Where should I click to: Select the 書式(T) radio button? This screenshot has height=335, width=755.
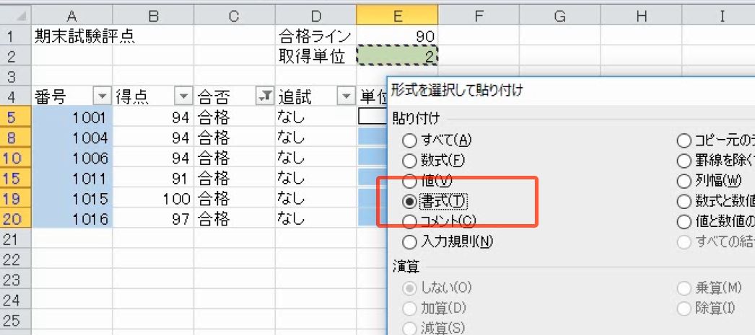[x=409, y=202]
